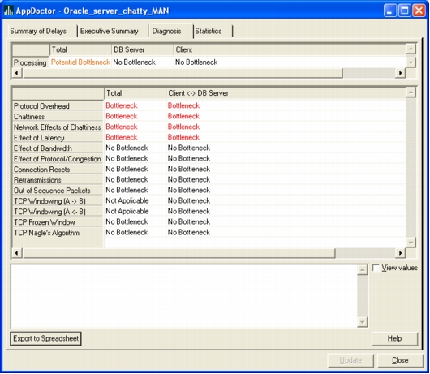This screenshot has width=430, height=374.
Task: Click Export to Spreadsheet button
Action: (45, 338)
